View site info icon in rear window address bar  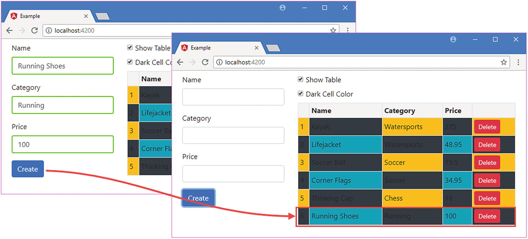(49, 31)
